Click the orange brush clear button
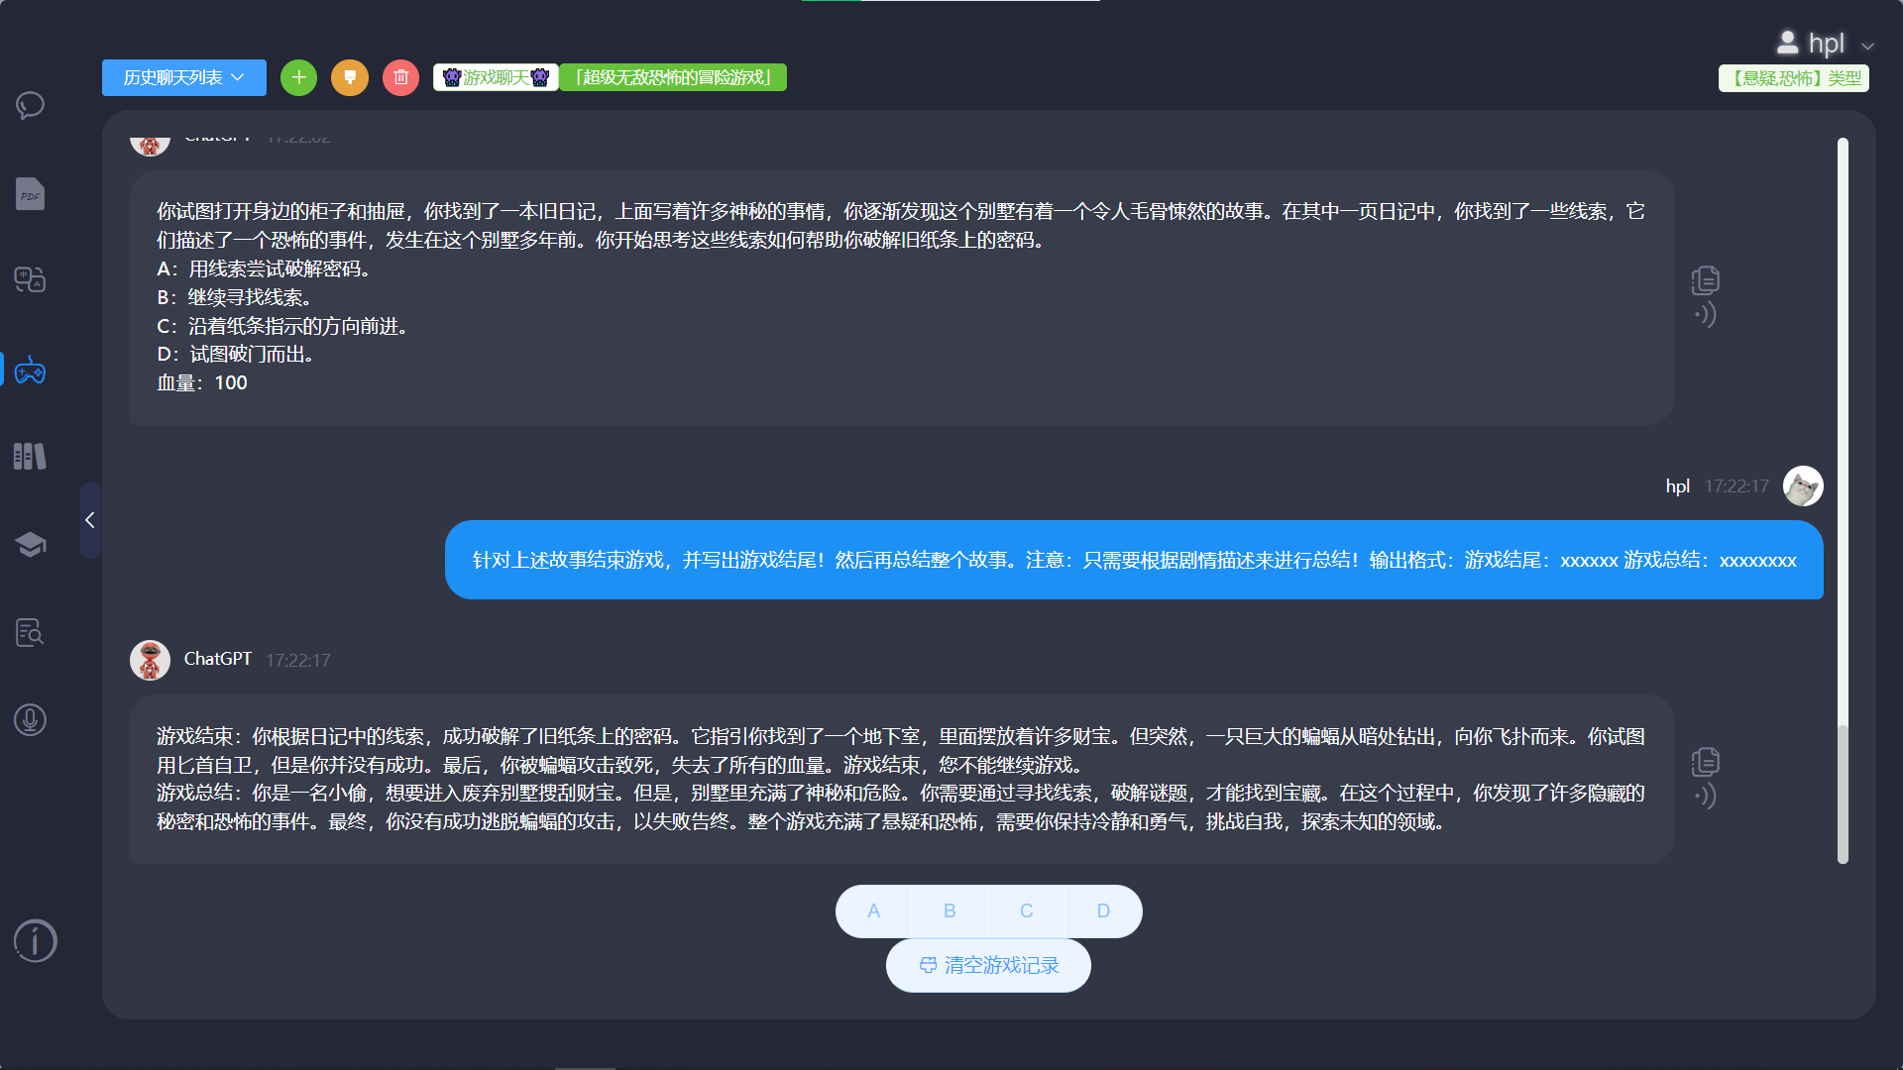 (x=350, y=77)
